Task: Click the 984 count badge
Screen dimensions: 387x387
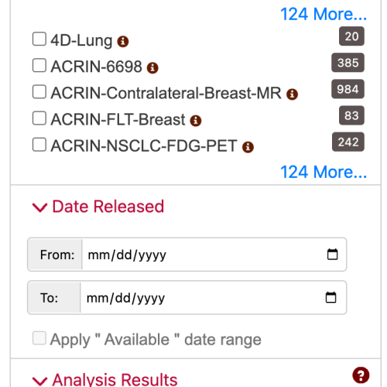Action: click(x=348, y=89)
